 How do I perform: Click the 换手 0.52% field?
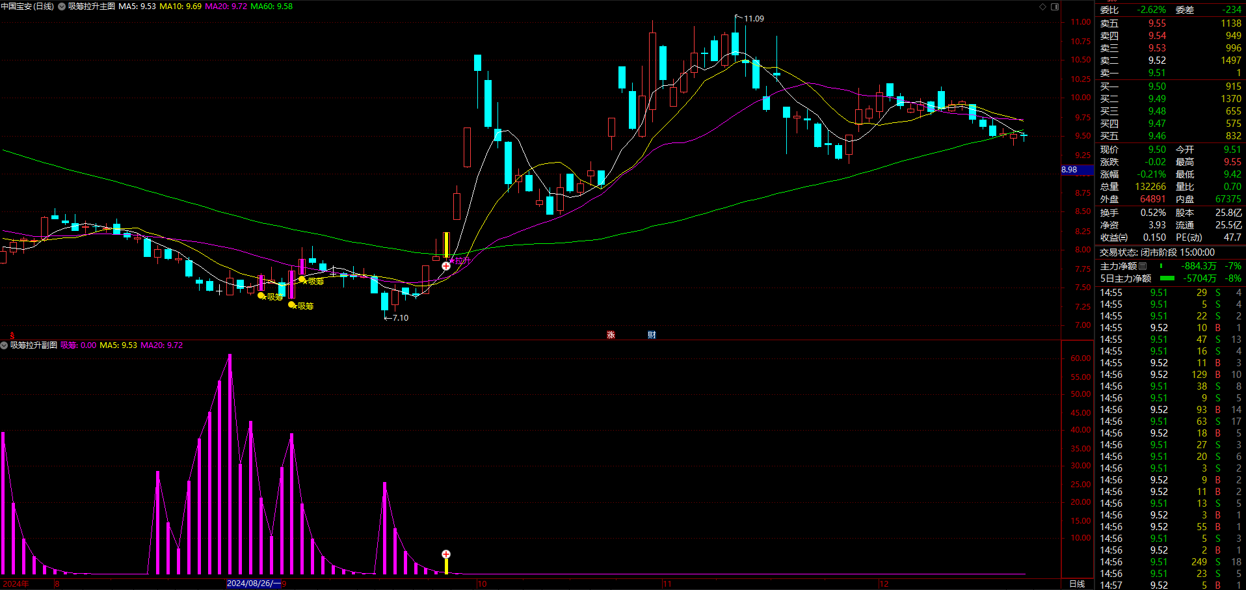pos(1133,213)
